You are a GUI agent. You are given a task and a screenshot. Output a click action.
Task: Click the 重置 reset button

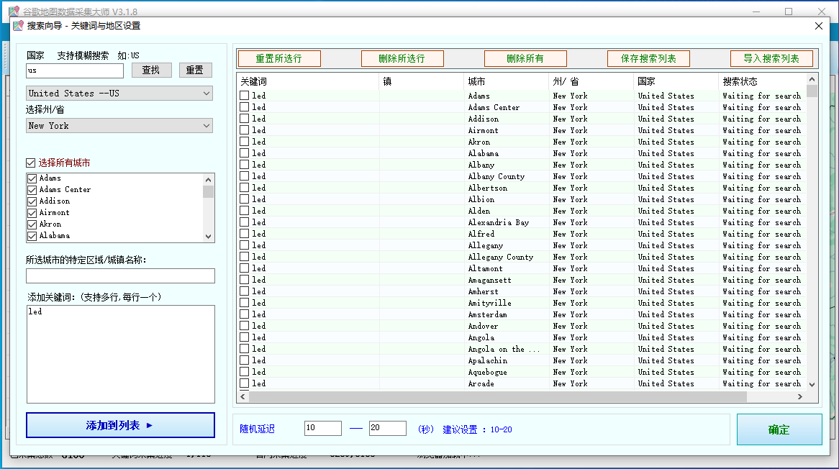pyautogui.click(x=195, y=70)
